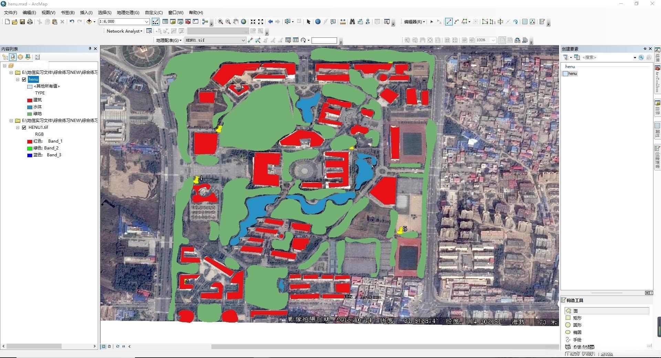Click the Measure ruler tool

(343, 22)
